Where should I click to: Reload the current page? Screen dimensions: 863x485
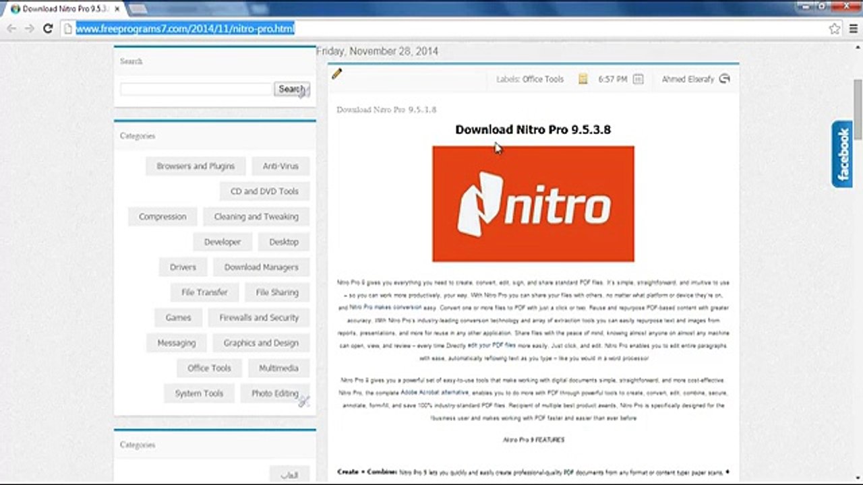(48, 29)
